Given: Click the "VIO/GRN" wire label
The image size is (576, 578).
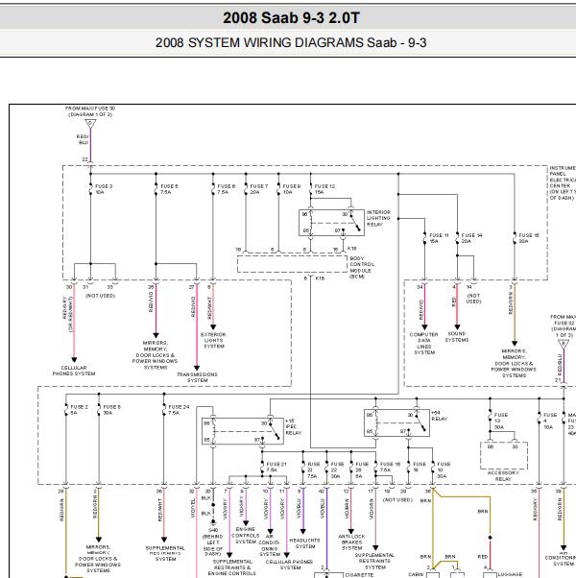Looking at the screenshot, I should pos(371,508).
